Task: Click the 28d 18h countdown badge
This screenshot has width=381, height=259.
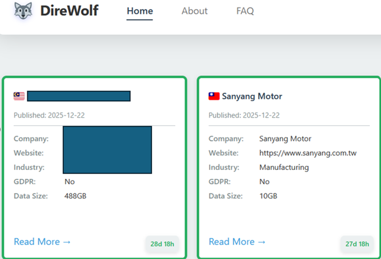Action: click(162, 244)
